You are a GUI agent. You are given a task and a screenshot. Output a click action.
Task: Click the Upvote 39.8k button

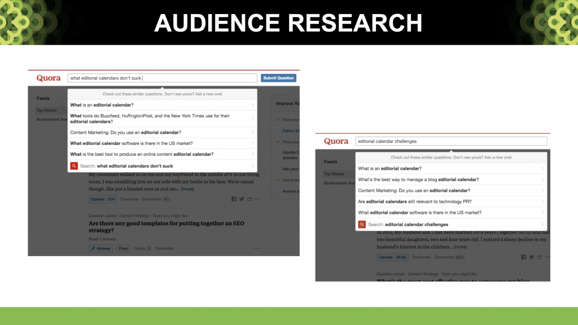(x=393, y=257)
